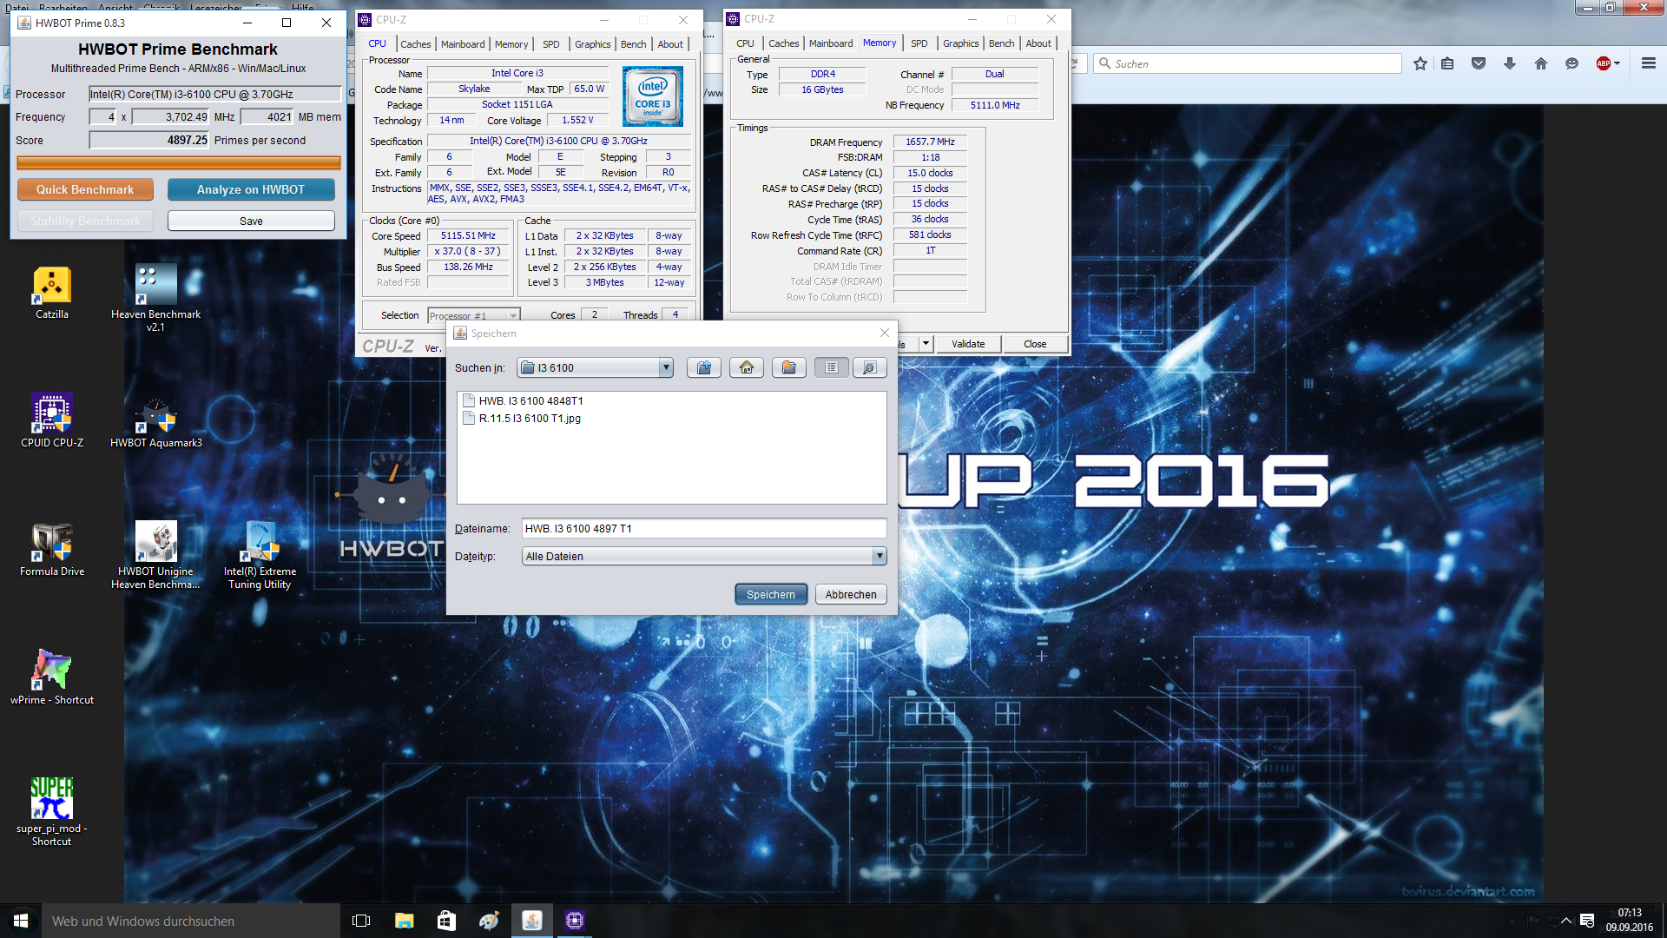Go to home folder in Speichern dialog

click(747, 367)
